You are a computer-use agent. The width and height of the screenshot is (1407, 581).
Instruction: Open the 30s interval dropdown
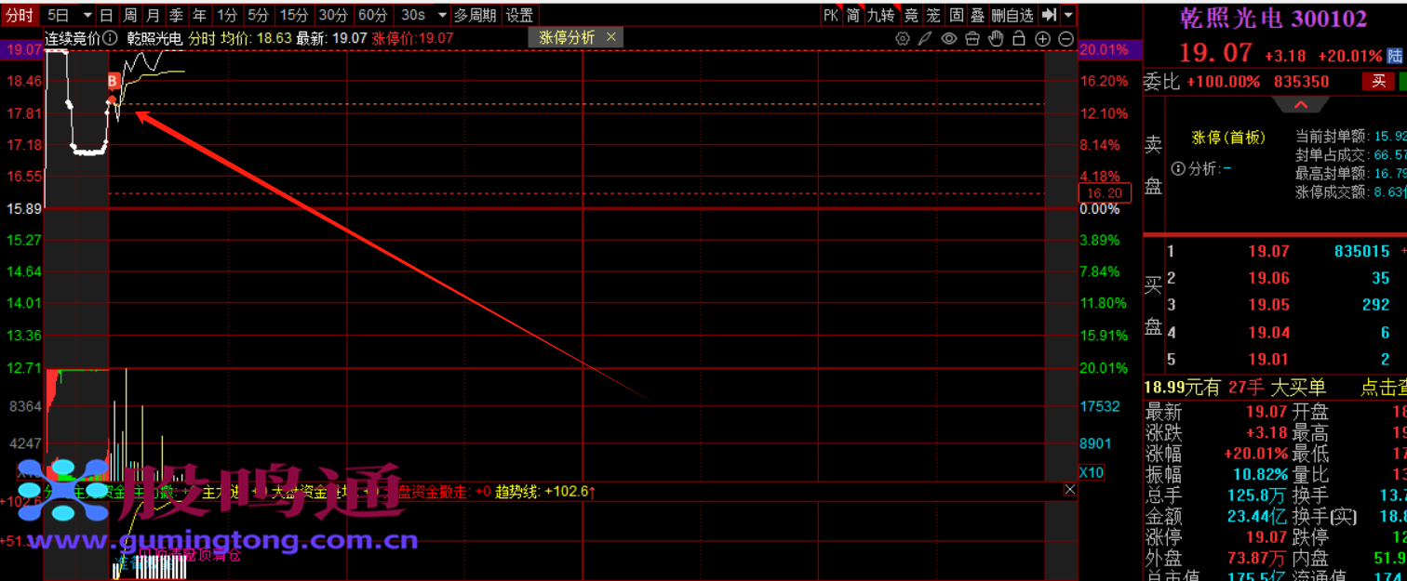coord(442,15)
